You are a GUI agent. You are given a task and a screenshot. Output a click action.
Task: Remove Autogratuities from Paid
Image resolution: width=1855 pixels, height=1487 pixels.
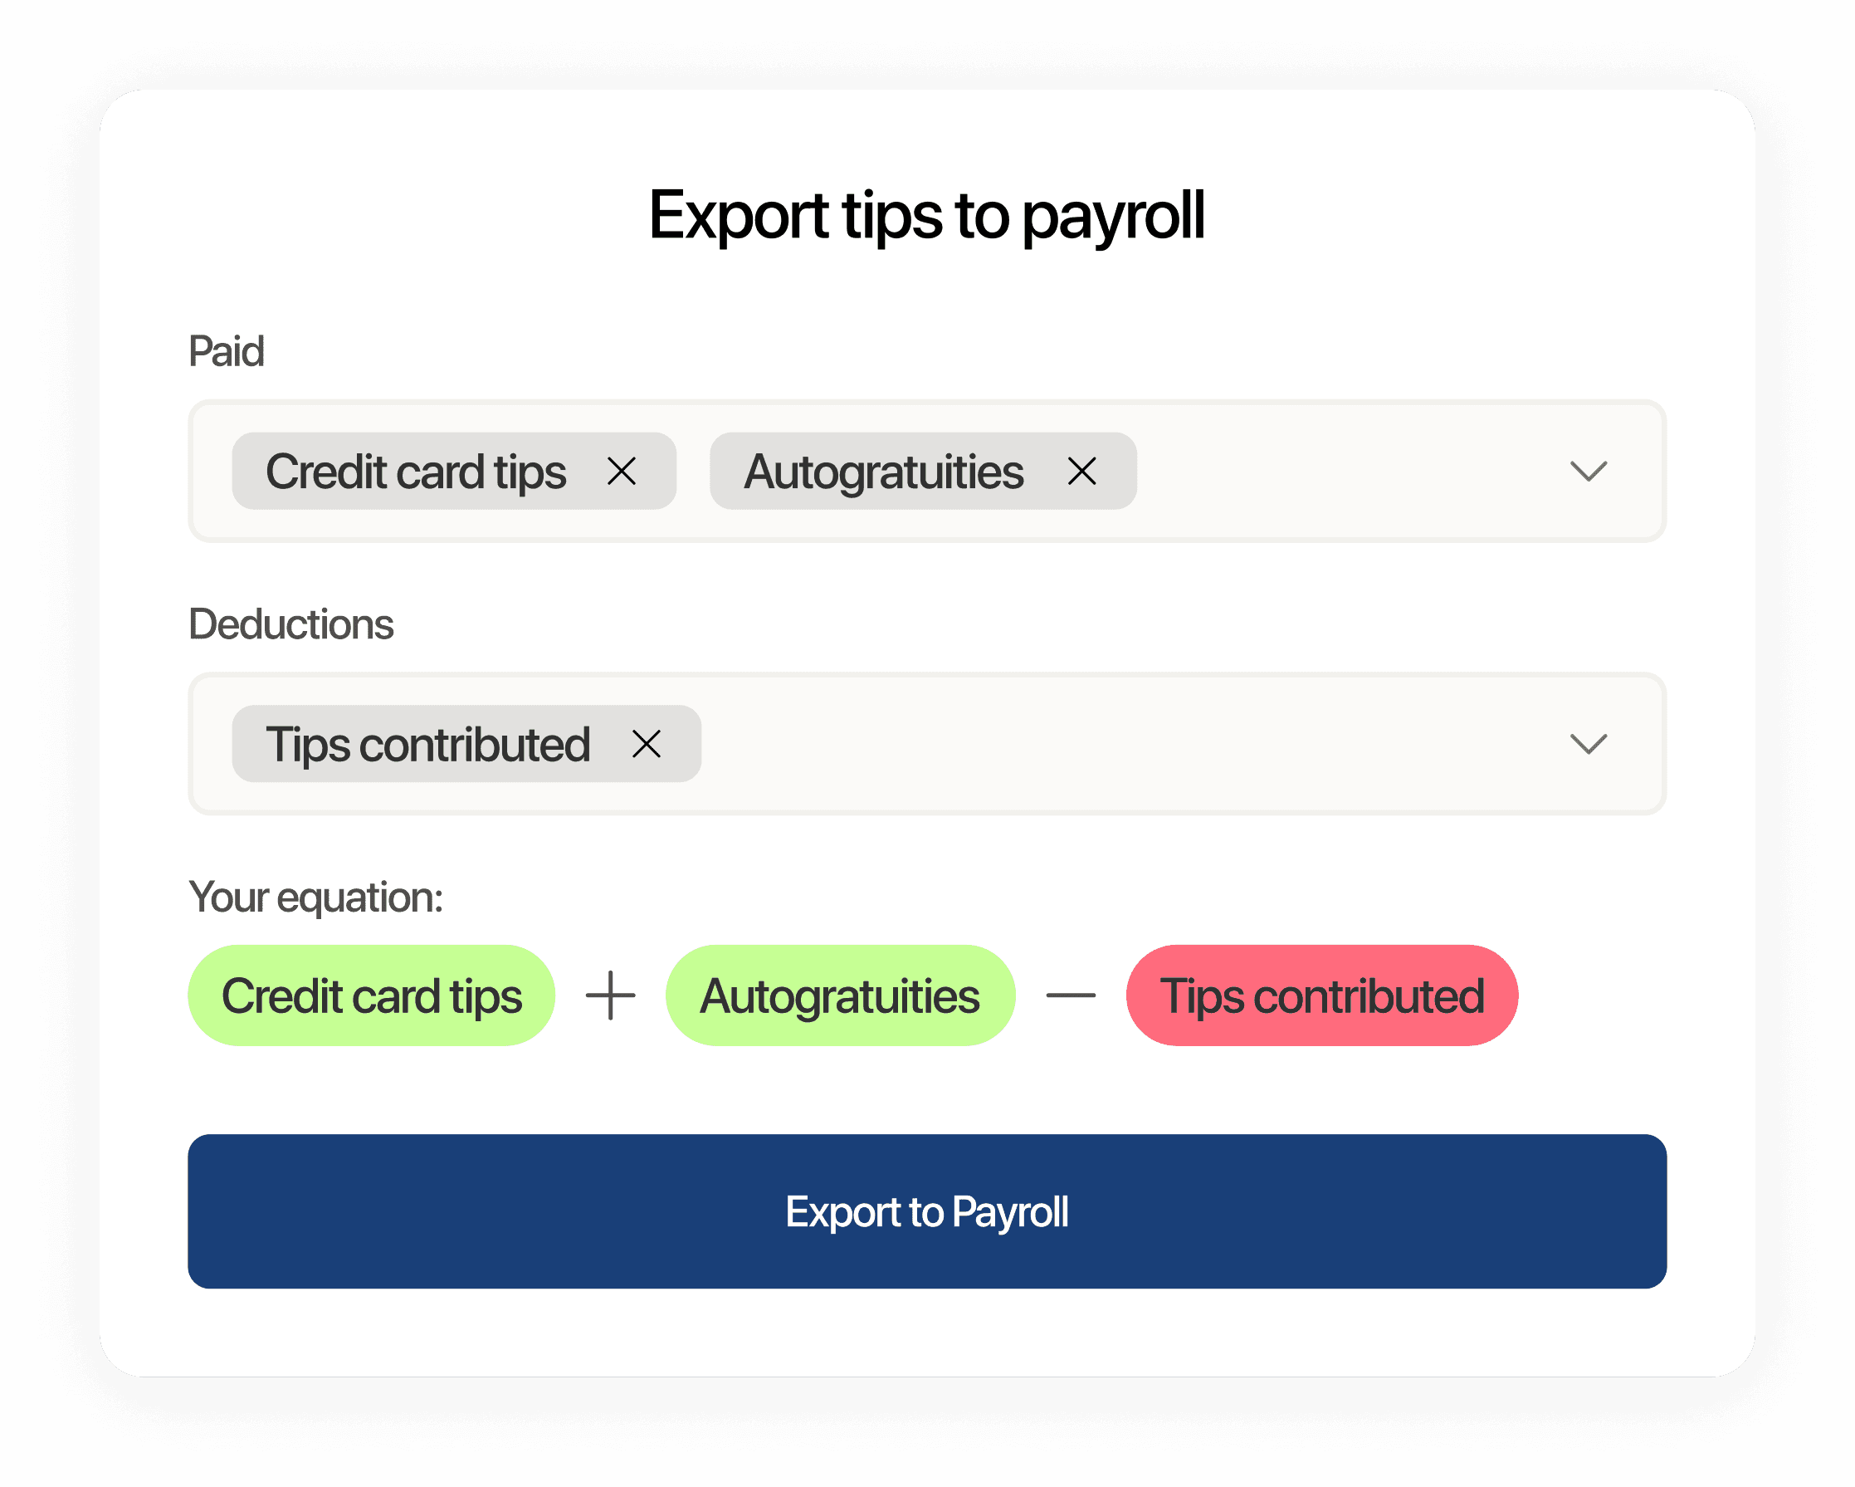point(1087,469)
